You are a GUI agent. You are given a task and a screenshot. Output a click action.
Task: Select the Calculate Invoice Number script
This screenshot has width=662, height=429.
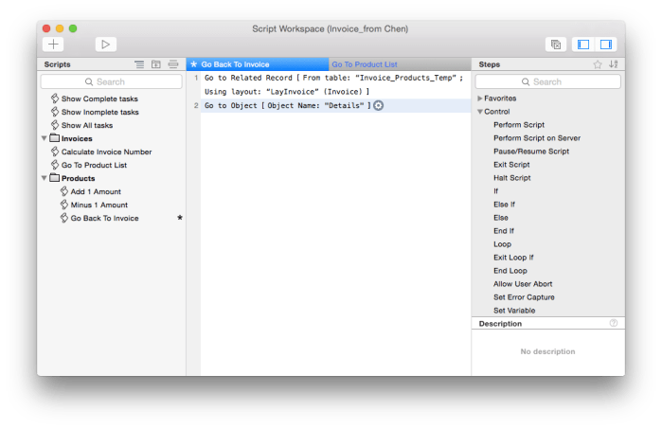106,152
